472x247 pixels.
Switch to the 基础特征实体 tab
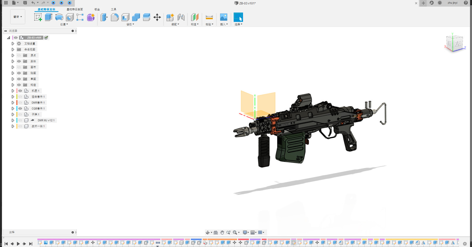click(x=46, y=9)
